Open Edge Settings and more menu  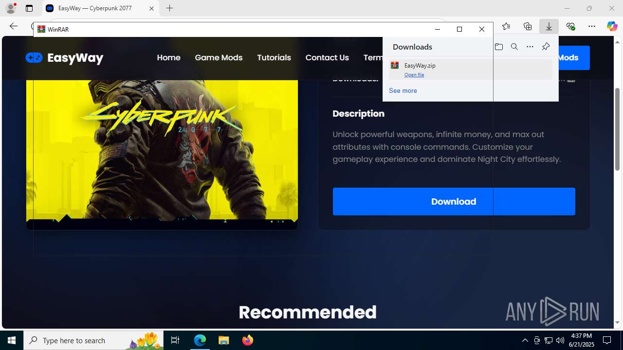click(x=592, y=26)
